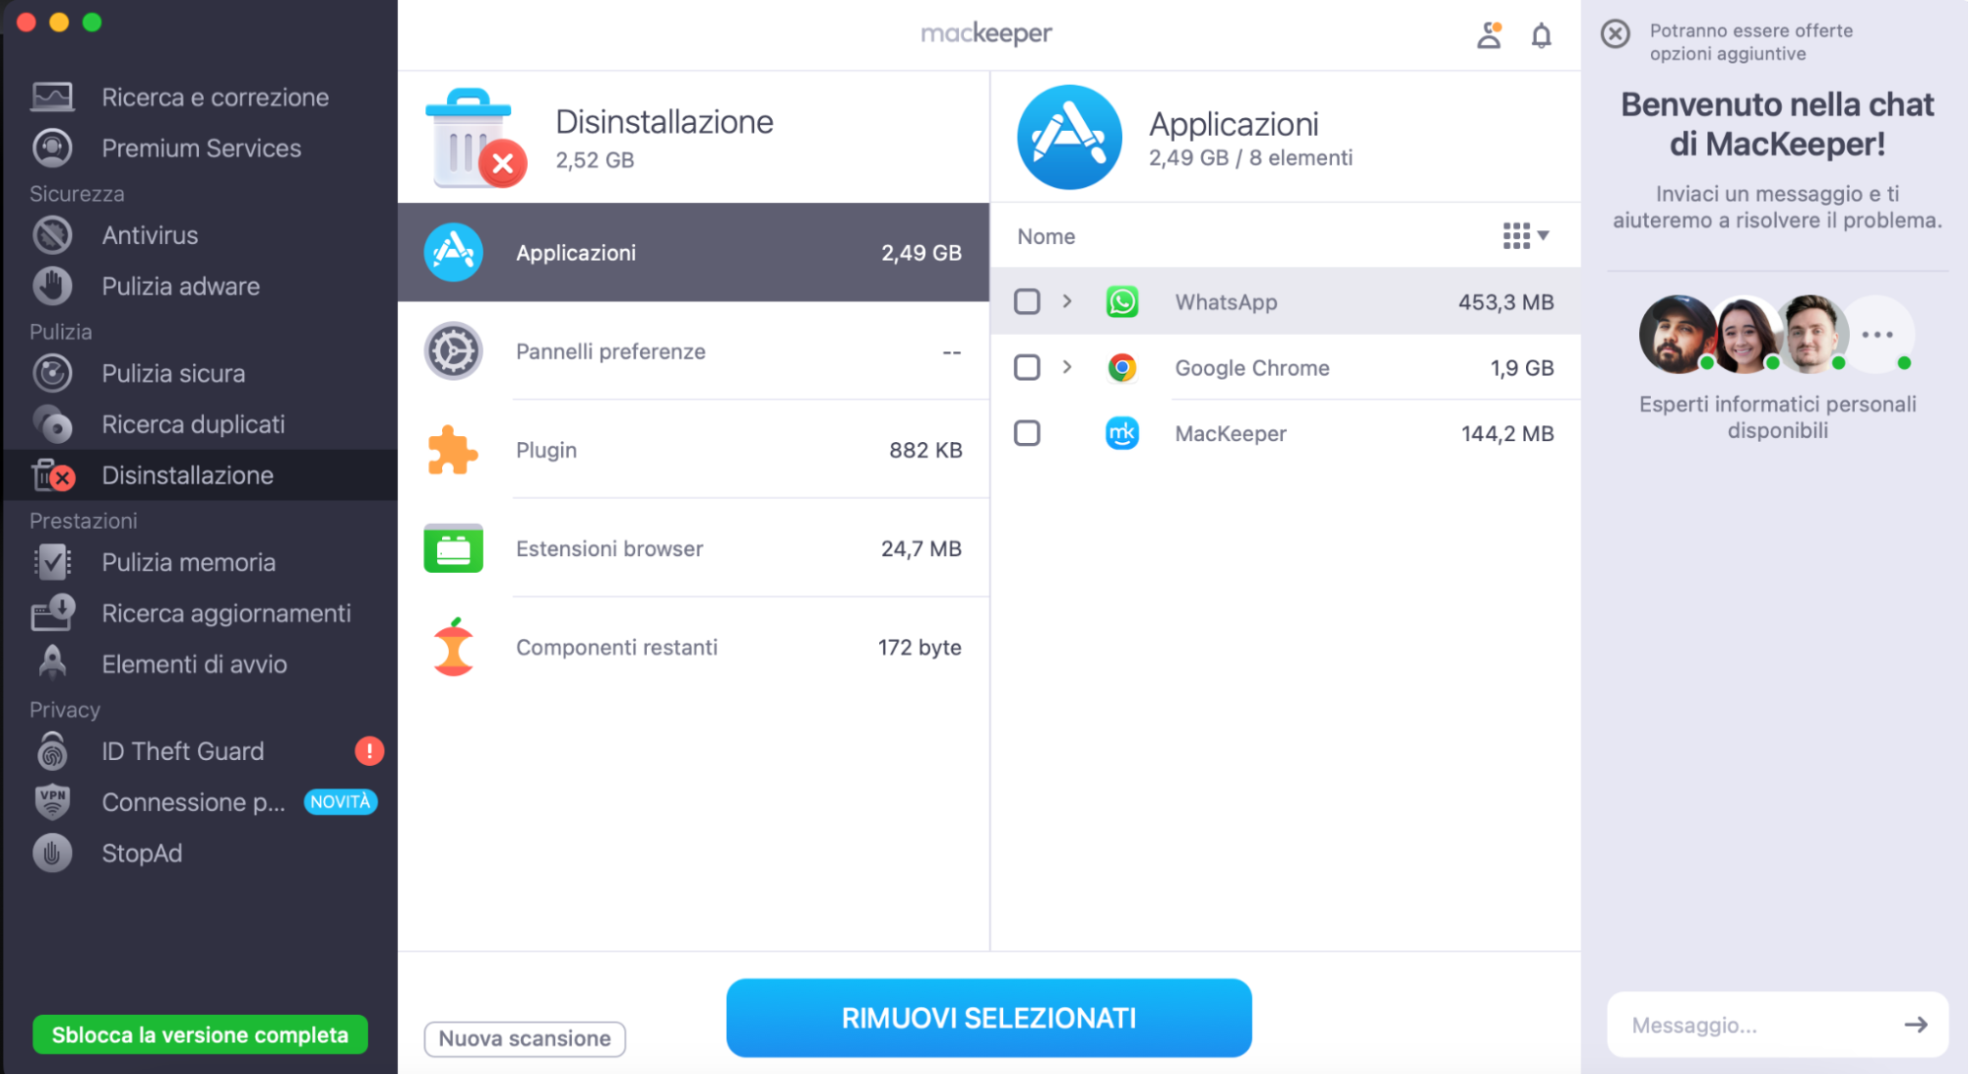The height and width of the screenshot is (1075, 1968).
Task: Select Google Chrome for removal
Action: [1027, 367]
